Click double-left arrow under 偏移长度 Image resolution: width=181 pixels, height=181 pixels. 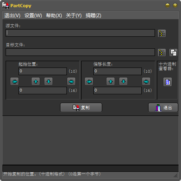89,82
